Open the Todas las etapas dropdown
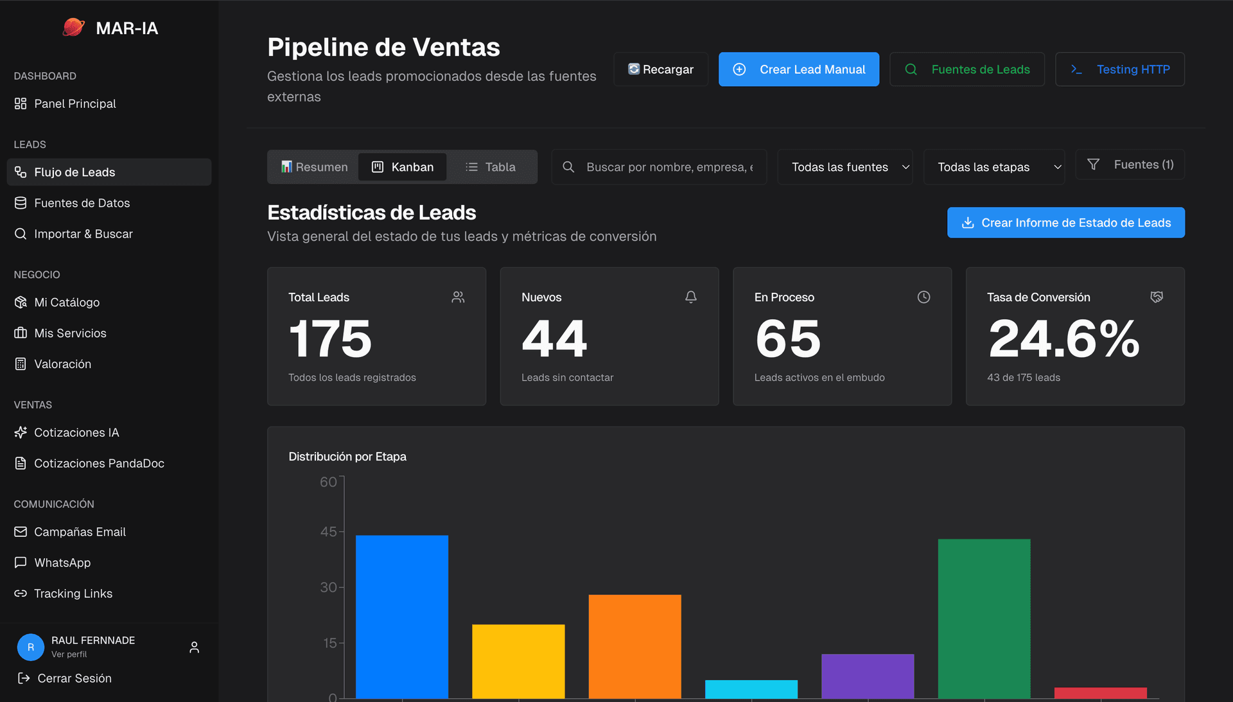Viewport: 1233px width, 702px height. 994,166
